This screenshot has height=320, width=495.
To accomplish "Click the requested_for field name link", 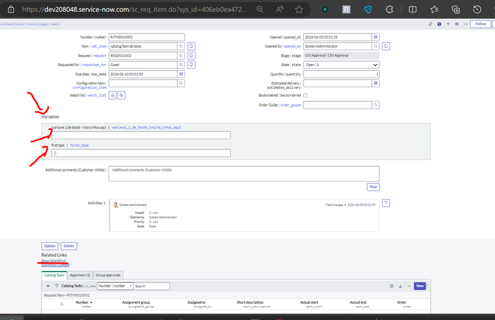I will [94, 65].
